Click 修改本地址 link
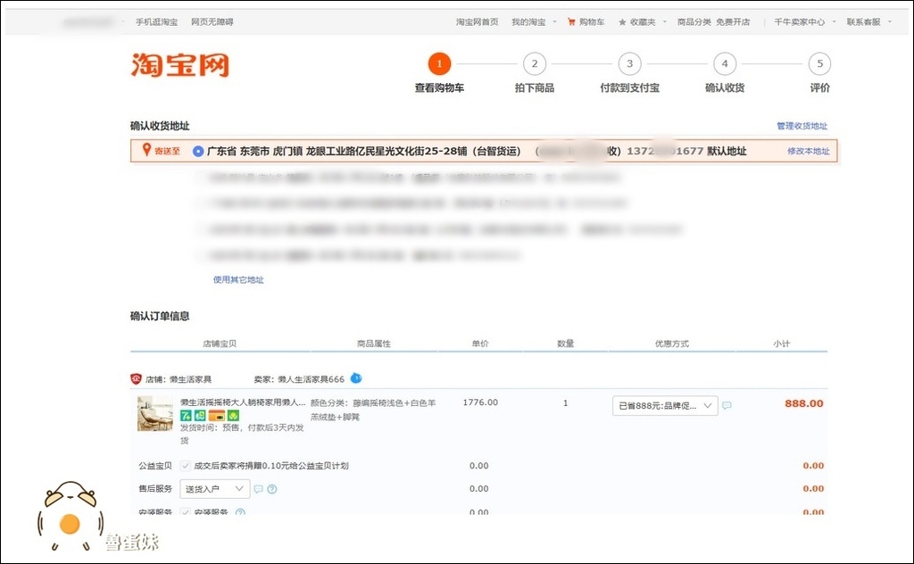This screenshot has width=914, height=564. [x=809, y=151]
